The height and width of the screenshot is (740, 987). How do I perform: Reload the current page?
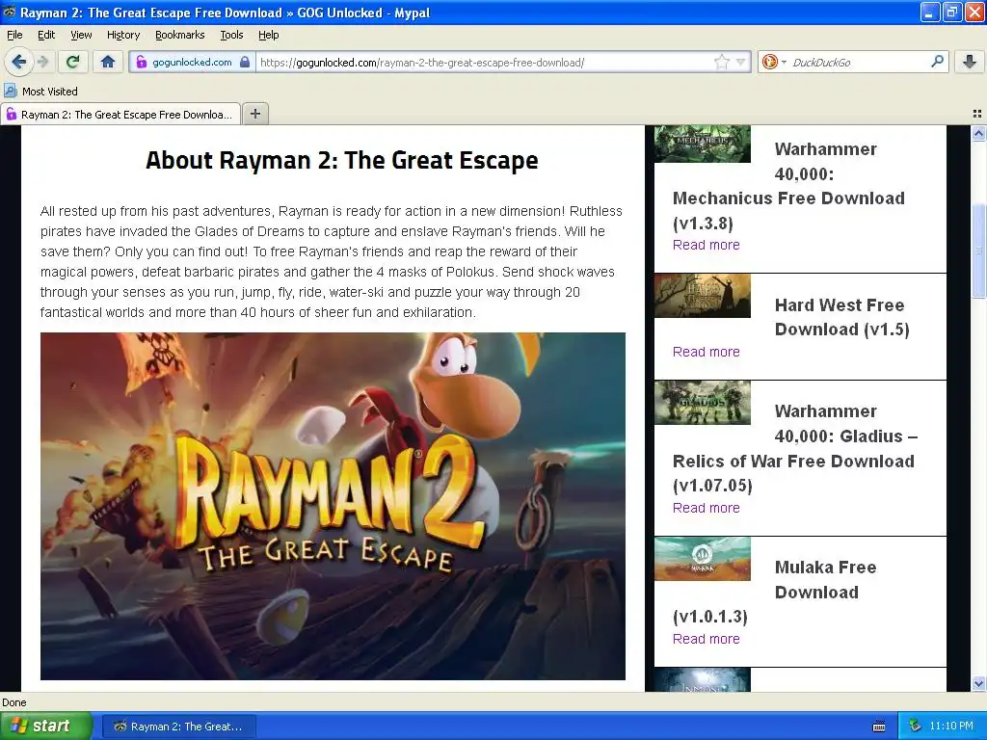[72, 62]
